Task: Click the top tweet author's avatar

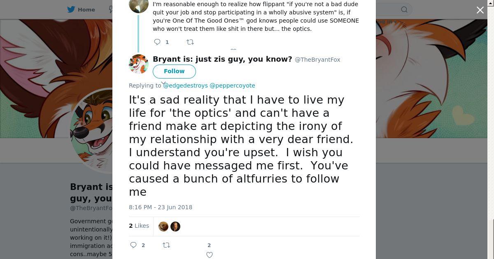Action: [139, 6]
